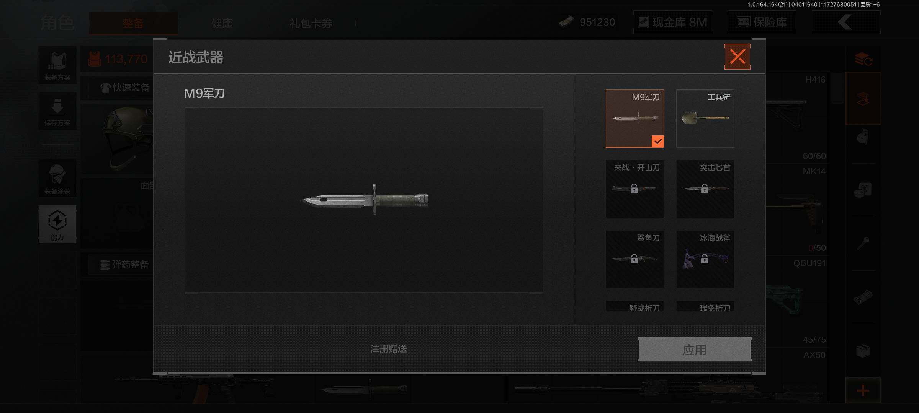Open the 装备涂装 equipment skin icon
The image size is (919, 413).
point(57,179)
